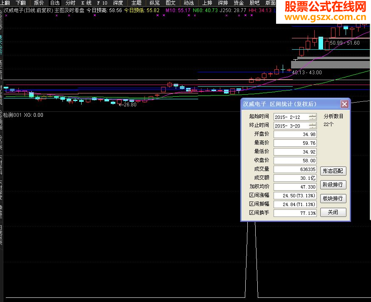The width and height of the screenshot is (371, 302).
Task: Decrease the 终止时间 date spinner
Action: tap(313, 127)
